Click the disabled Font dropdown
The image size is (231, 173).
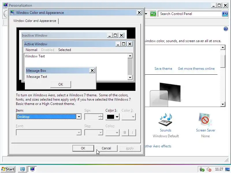pos(49,132)
